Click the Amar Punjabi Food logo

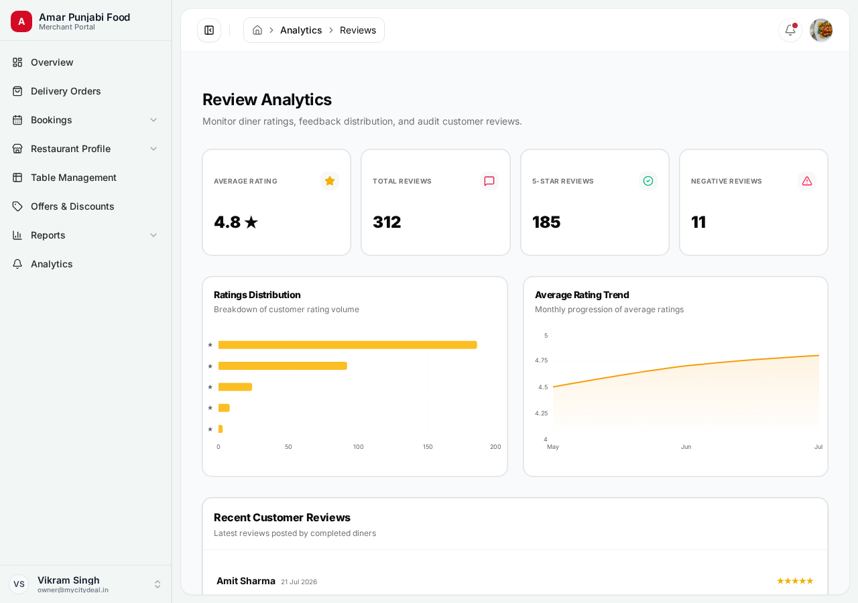pos(21,21)
